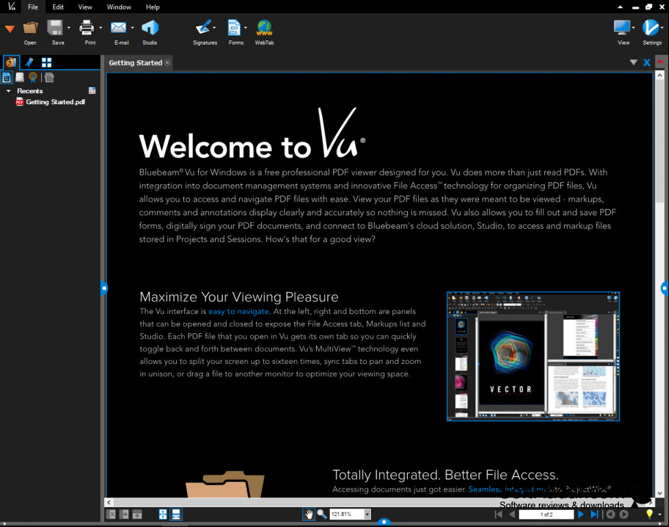Image resolution: width=669 pixels, height=527 pixels.
Task: Click the Signatures pen icon
Action: pyautogui.click(x=203, y=28)
